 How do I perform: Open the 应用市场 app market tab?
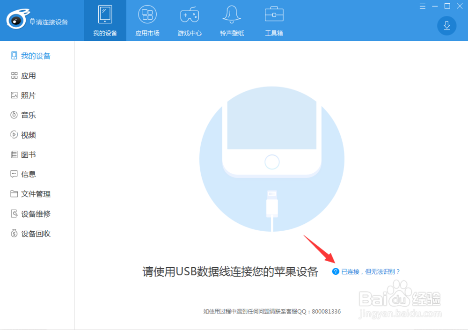(147, 20)
